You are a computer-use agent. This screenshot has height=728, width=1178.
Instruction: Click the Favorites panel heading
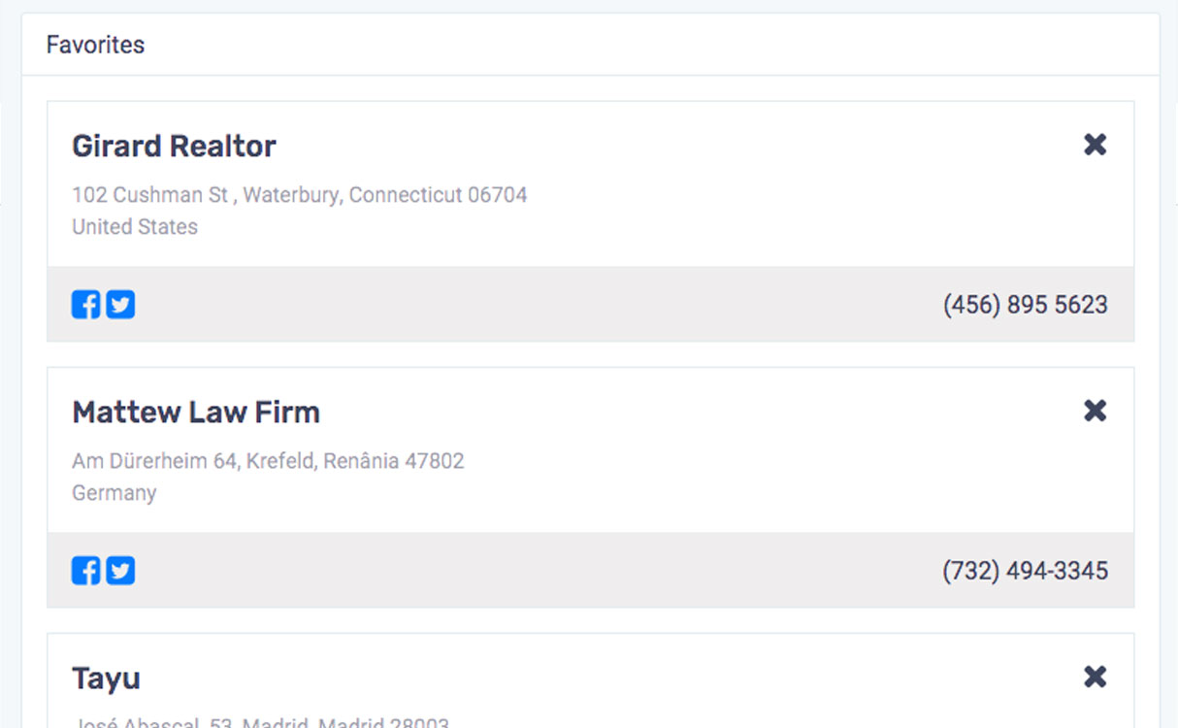(x=95, y=45)
